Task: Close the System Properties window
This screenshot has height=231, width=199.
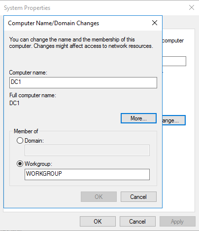Action: click(x=192, y=7)
